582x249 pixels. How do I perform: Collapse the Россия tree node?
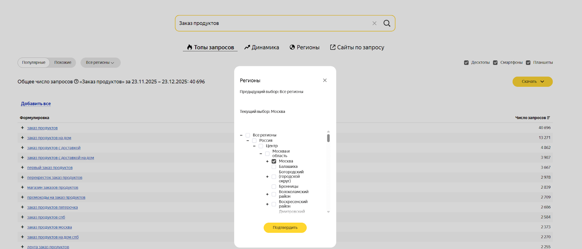point(248,141)
